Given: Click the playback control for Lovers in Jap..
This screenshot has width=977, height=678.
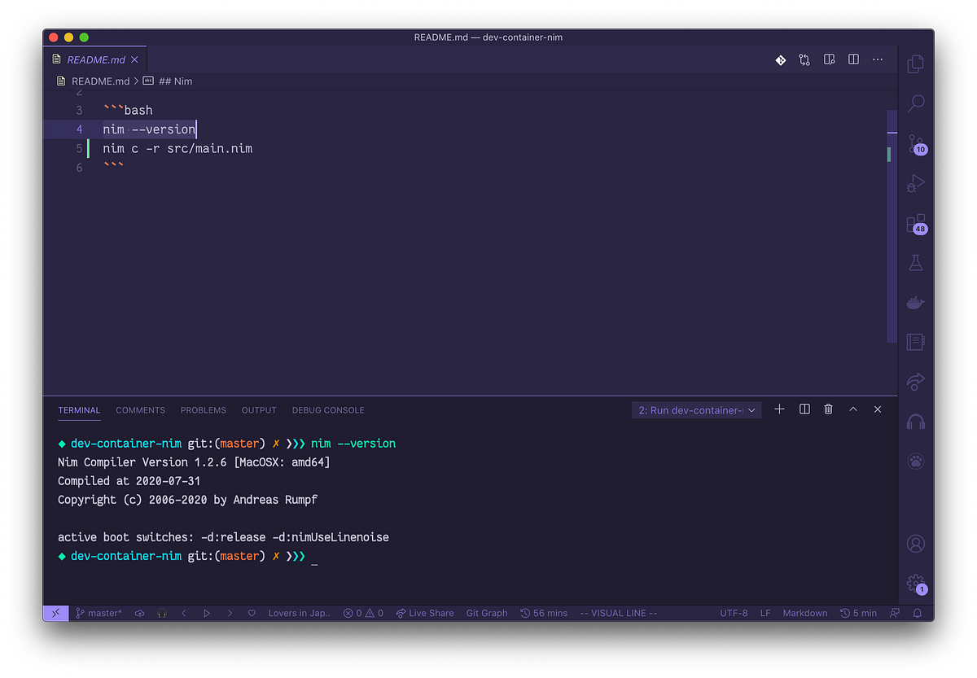Looking at the screenshot, I should tap(207, 613).
